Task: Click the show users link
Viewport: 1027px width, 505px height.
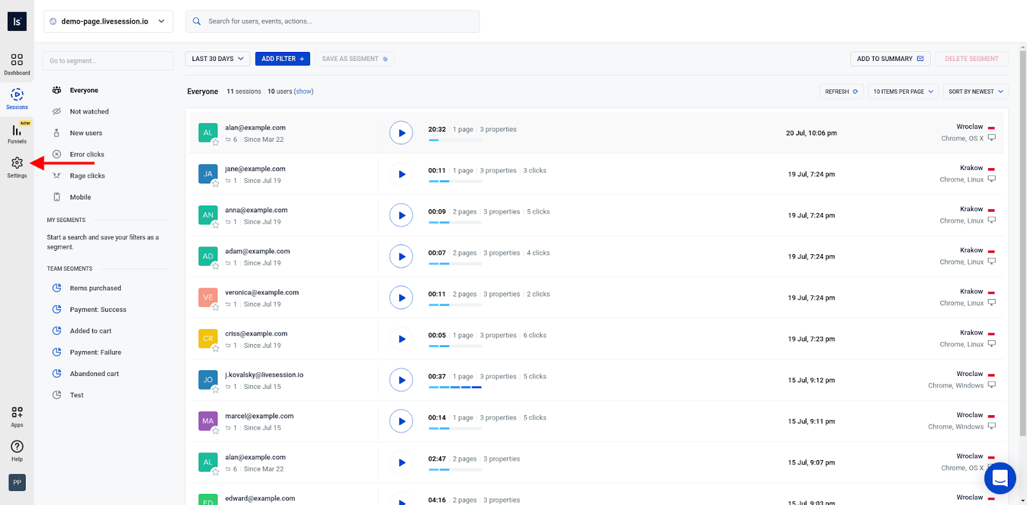Action: 304,91
